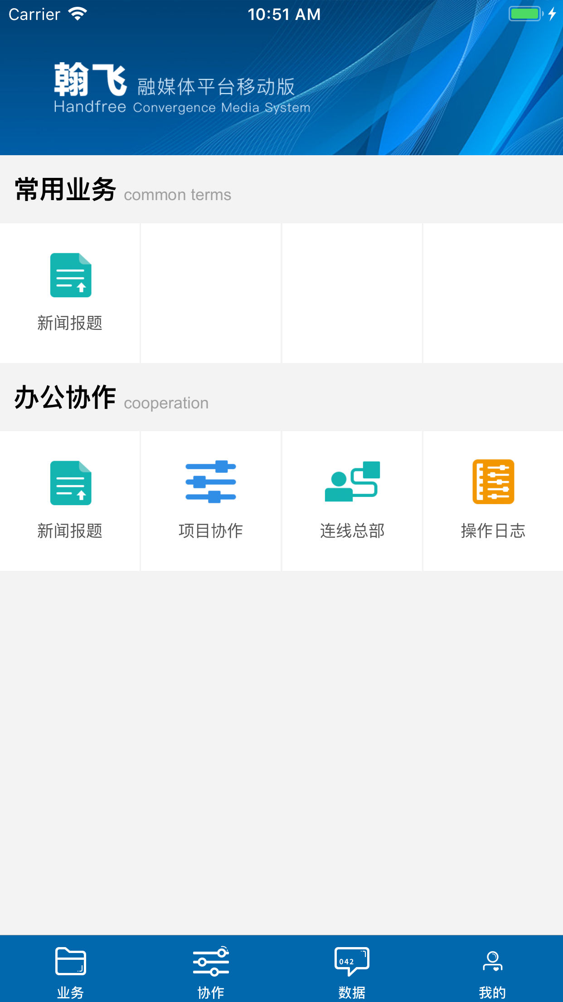Click the battery indicator in status bar

pyautogui.click(x=525, y=14)
